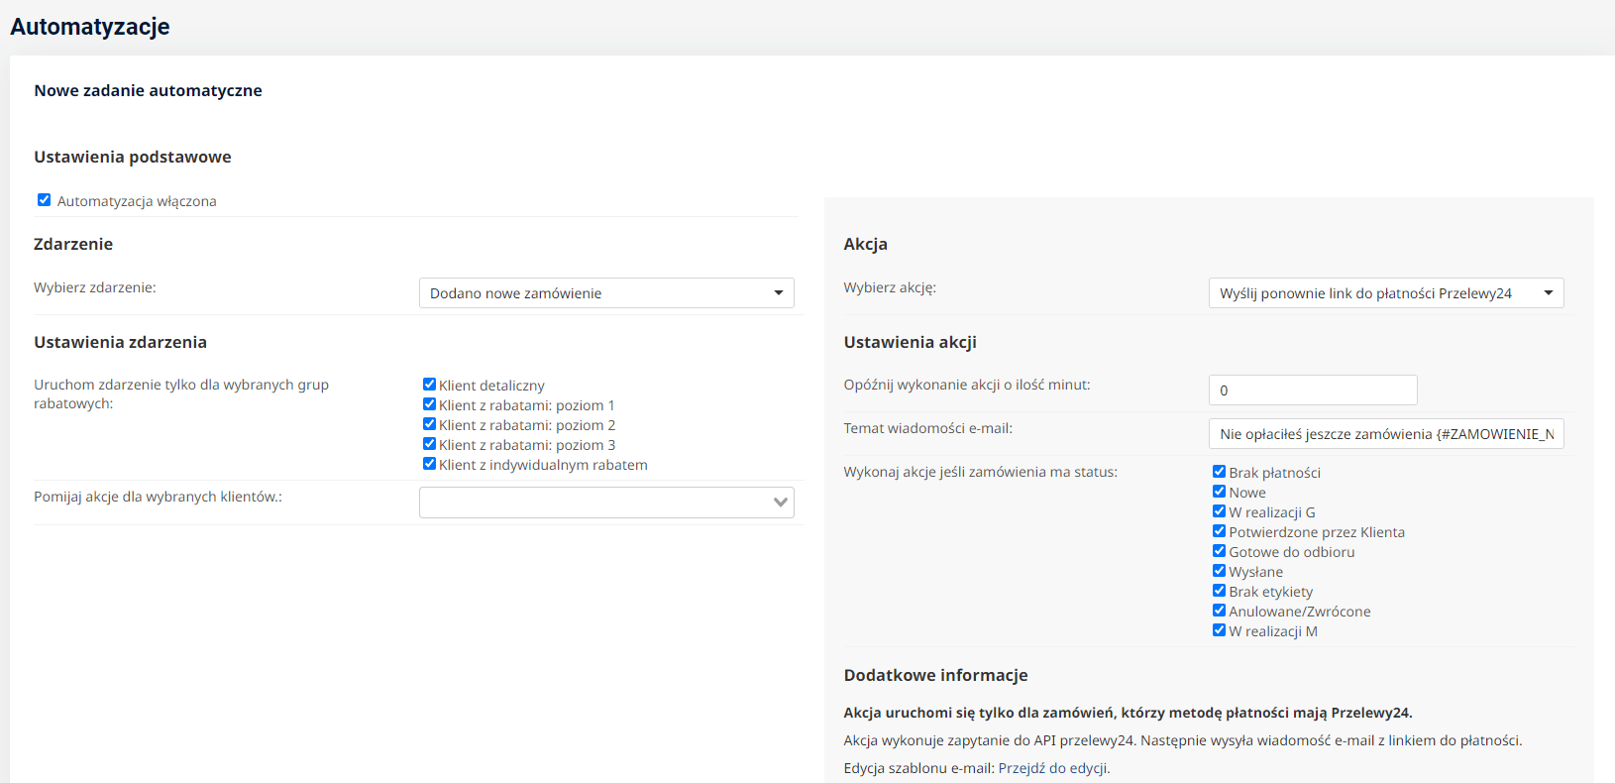Uncheck 'Klient z indywidualnym rabatem'
Viewport: 1615px width, 783px height.
click(x=429, y=464)
